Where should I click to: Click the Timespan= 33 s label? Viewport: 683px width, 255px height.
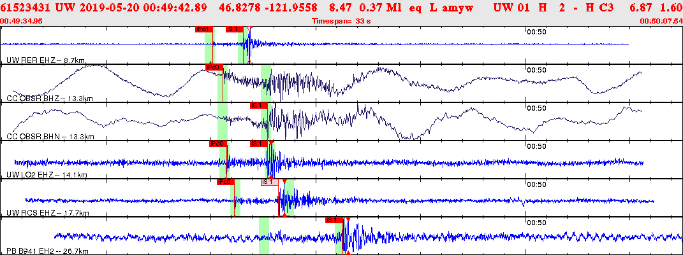click(341, 20)
